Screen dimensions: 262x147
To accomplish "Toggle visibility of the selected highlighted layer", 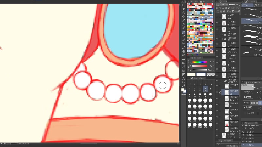I will (217, 92).
